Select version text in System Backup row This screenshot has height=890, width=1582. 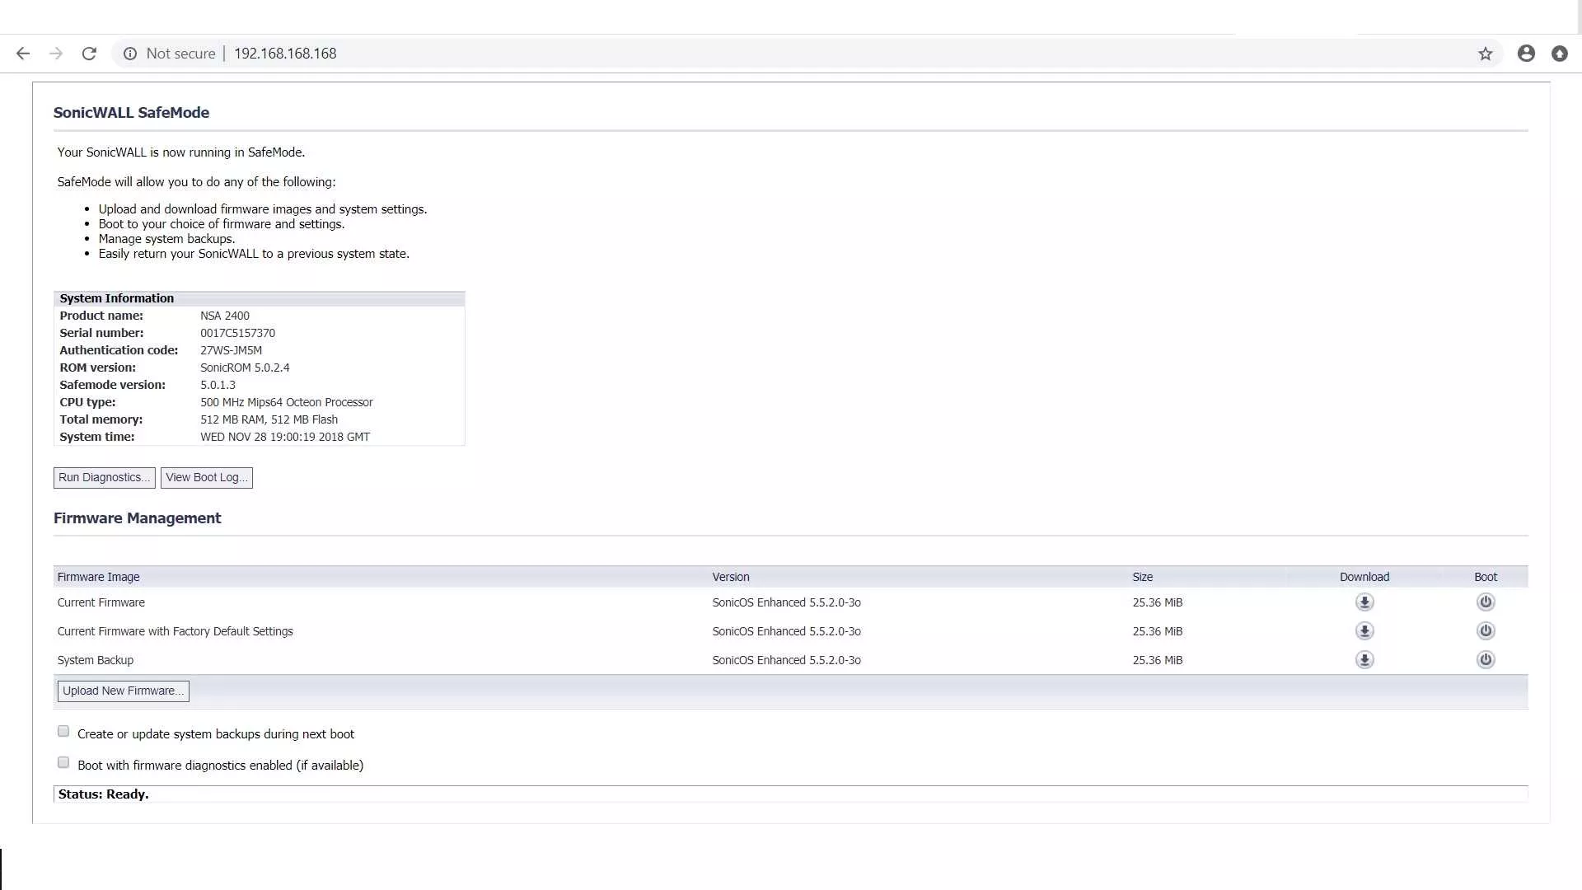click(787, 661)
